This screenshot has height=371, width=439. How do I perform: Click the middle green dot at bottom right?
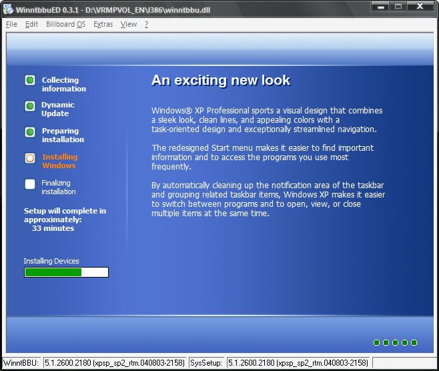click(396, 342)
